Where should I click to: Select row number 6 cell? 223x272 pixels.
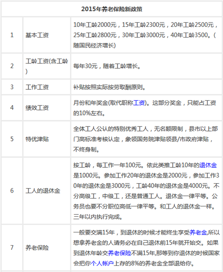pos(12,191)
